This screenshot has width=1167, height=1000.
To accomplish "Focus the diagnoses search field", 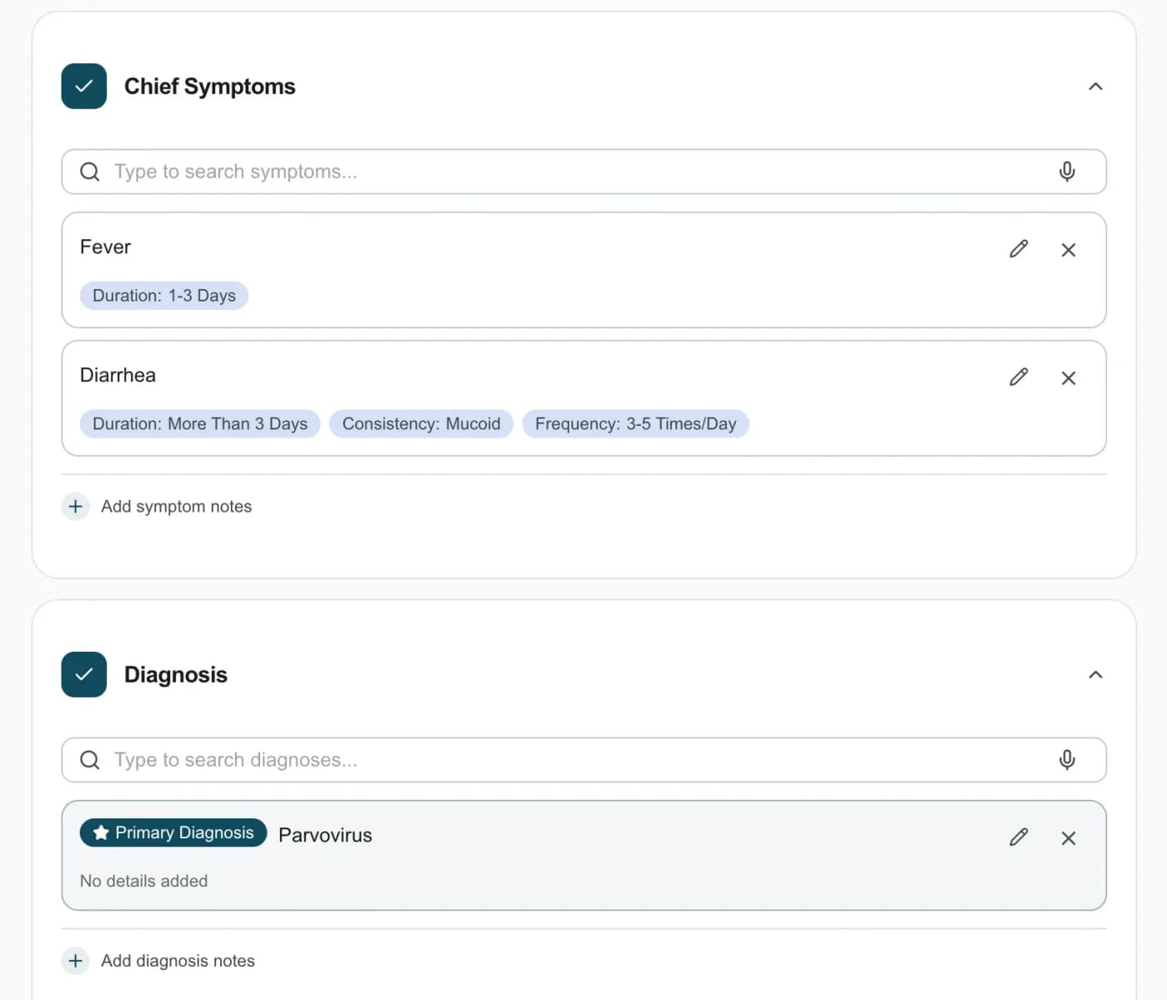I will tap(583, 760).
